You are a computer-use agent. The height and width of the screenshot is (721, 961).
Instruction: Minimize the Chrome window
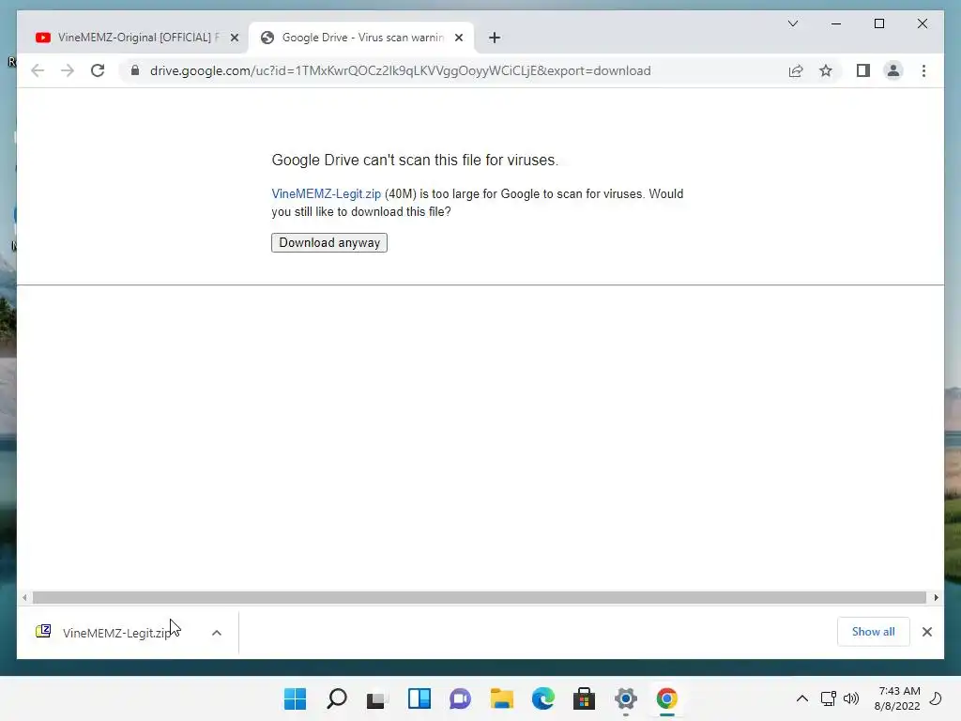click(836, 23)
